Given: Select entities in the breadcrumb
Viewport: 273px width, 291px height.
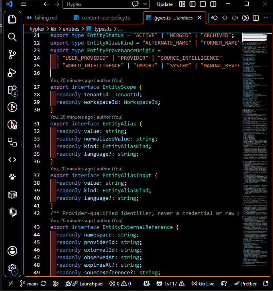Looking at the screenshot, I should 71,29.
